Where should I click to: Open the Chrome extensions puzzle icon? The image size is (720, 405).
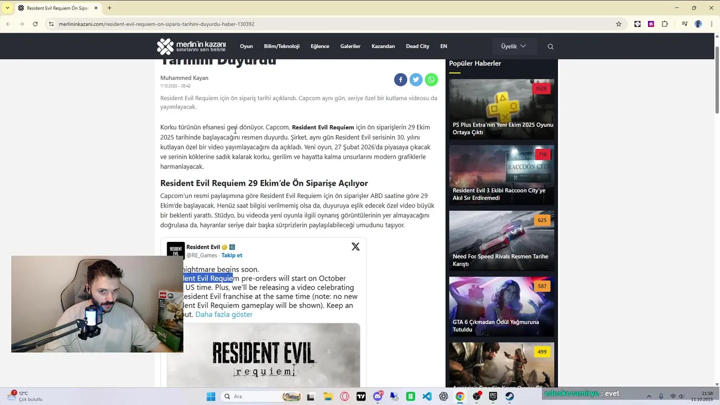665,24
